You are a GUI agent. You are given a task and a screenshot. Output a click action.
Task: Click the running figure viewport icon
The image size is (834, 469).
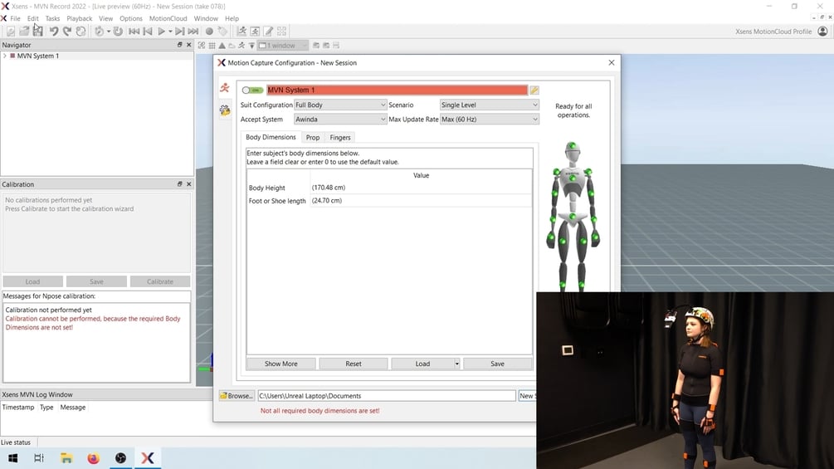(x=241, y=46)
